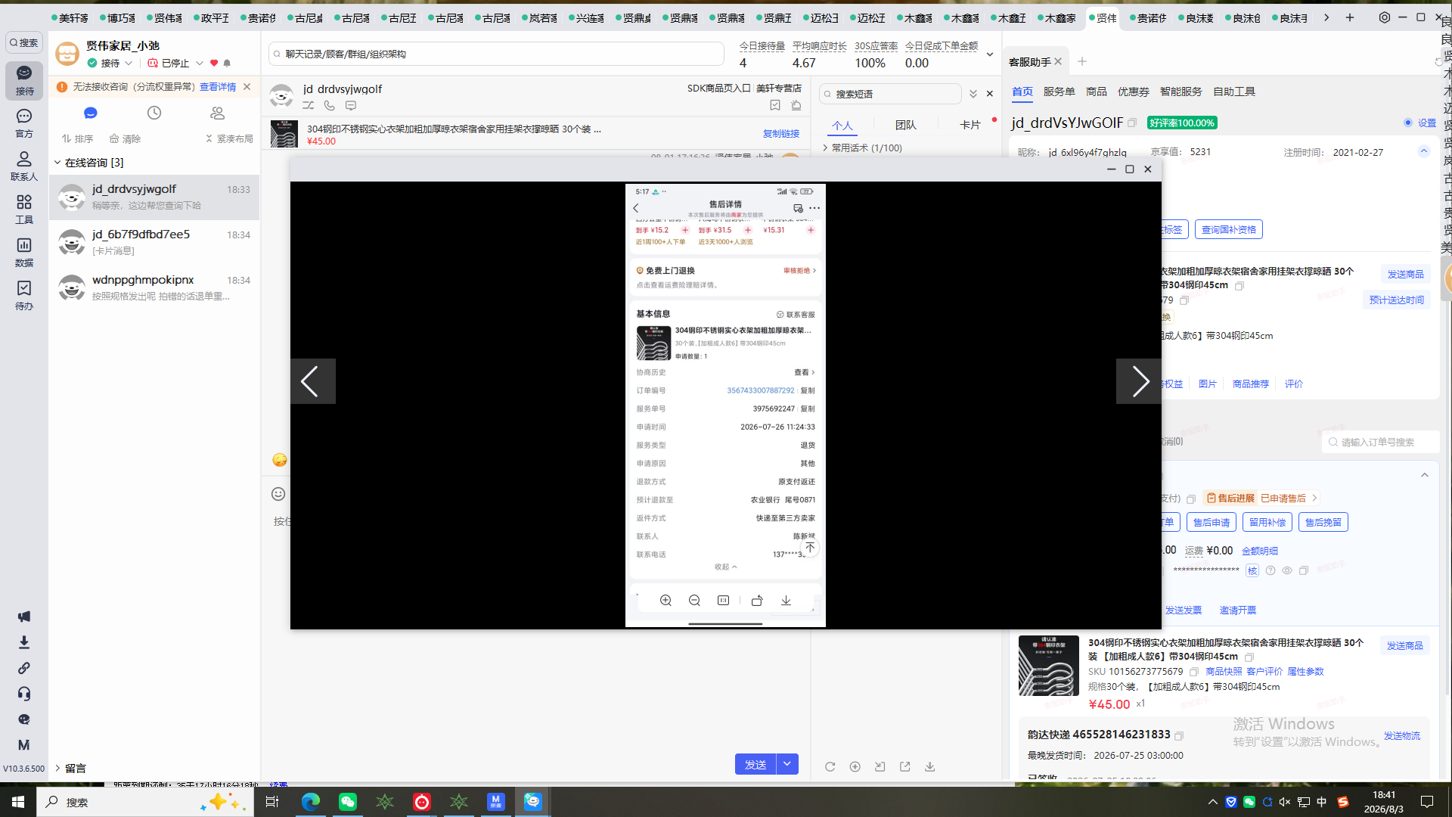
Task: Toggle the 设置 radio in assistant panel
Action: coord(1408,123)
